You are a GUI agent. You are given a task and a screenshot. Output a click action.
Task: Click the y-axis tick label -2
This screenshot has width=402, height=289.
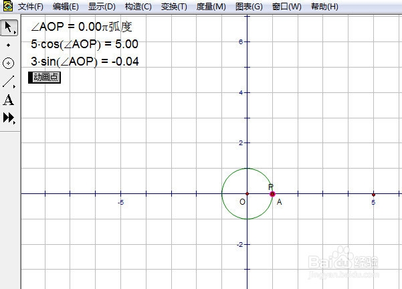coord(239,245)
